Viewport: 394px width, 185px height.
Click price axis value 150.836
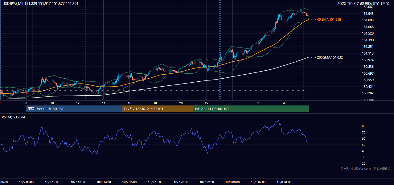[x=368, y=67]
